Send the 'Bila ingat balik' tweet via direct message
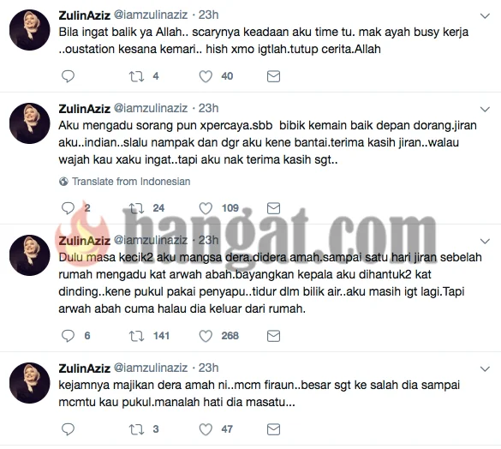 pyautogui.click(x=273, y=76)
